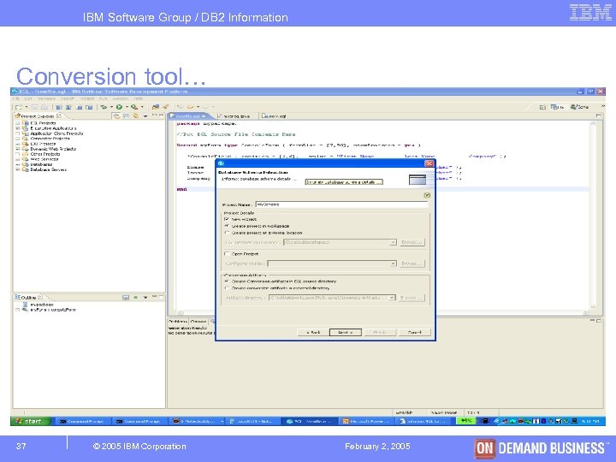
Task: Click the green Run toolbar icon
Action: 119,107
